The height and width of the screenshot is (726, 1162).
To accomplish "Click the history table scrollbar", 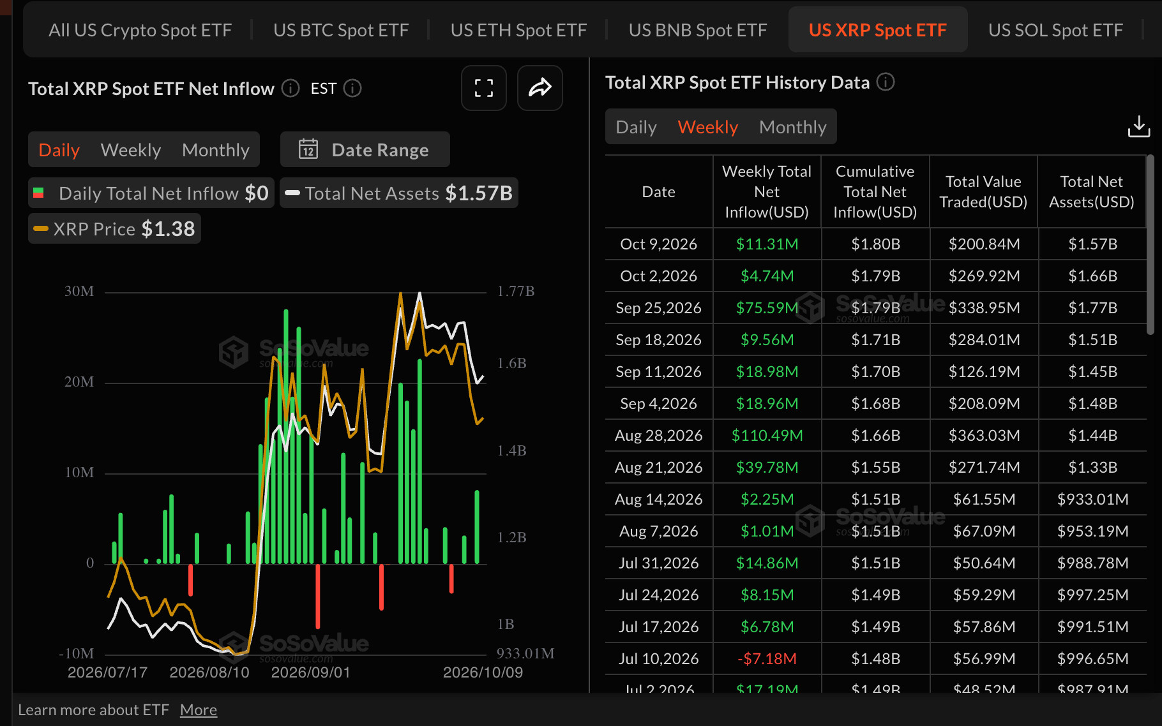I will coord(1150,245).
